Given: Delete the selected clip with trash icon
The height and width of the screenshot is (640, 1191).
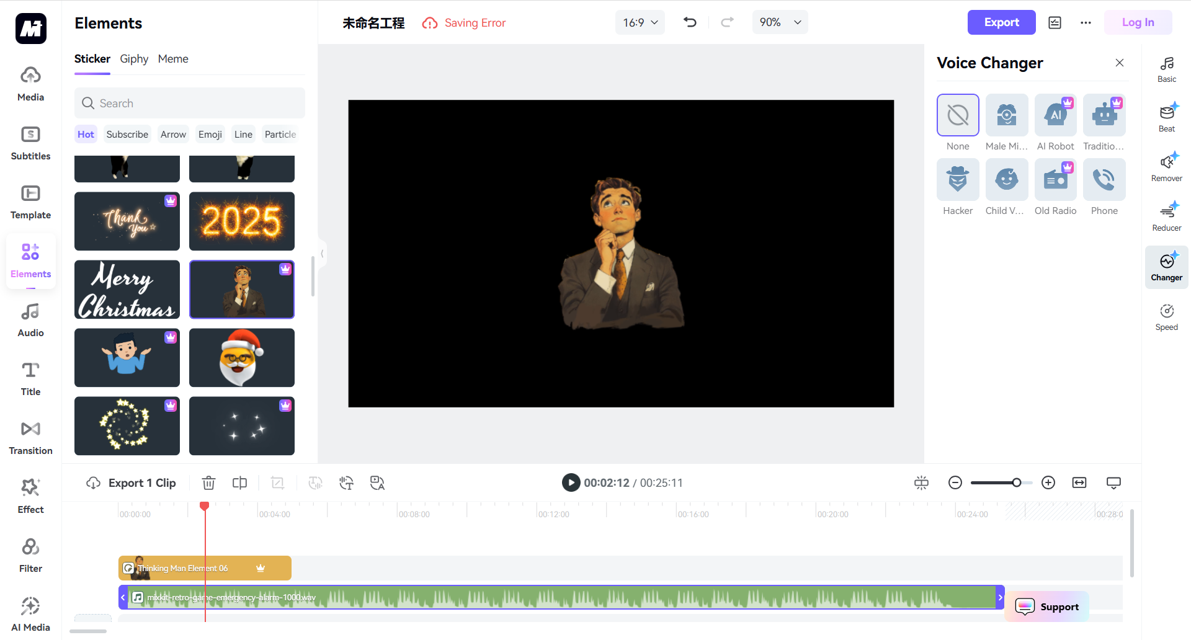Looking at the screenshot, I should coord(208,482).
